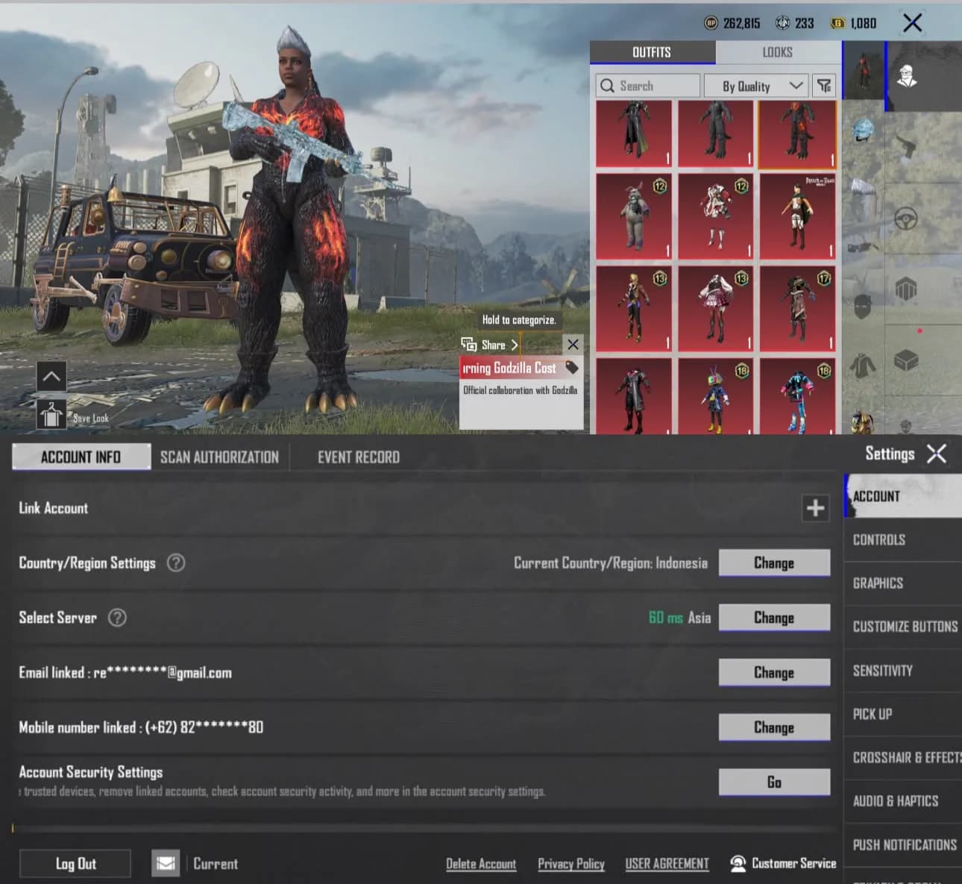
Task: Click the silver coin icon beside 233
Action: point(782,23)
